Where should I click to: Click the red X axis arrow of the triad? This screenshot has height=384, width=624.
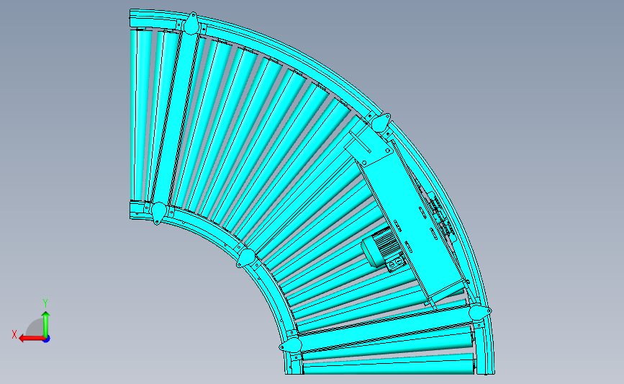(x=31, y=339)
